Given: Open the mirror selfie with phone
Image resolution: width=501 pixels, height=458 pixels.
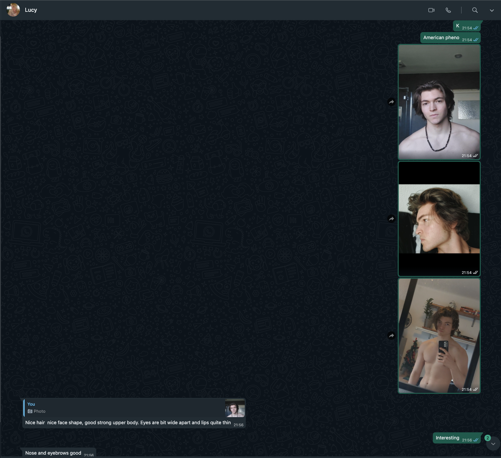Looking at the screenshot, I should pyautogui.click(x=439, y=336).
